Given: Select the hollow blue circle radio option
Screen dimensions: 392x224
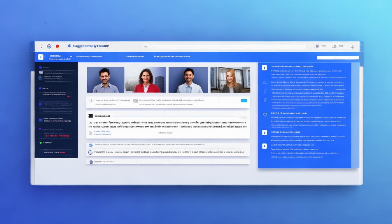Looking at the screenshot, I should point(90,152).
